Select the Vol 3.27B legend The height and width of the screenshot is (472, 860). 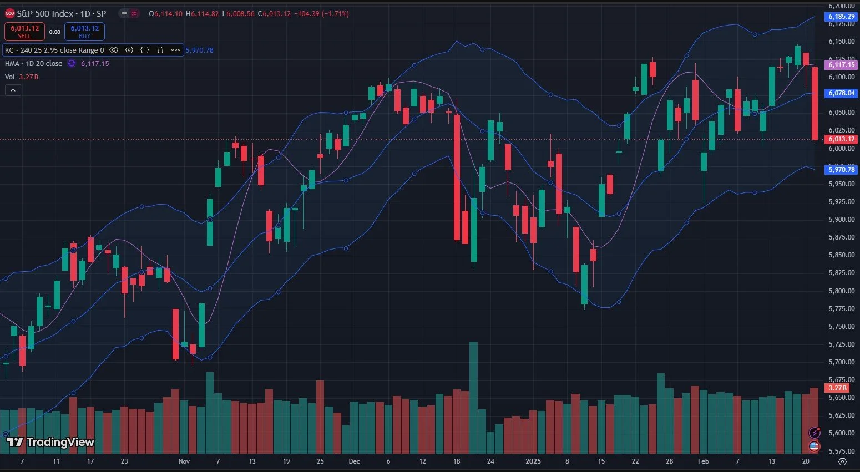[22, 77]
